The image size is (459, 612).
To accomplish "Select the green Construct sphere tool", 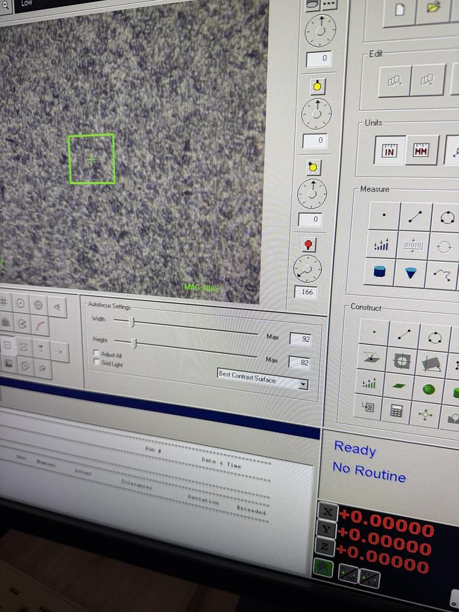I will pyautogui.click(x=428, y=388).
